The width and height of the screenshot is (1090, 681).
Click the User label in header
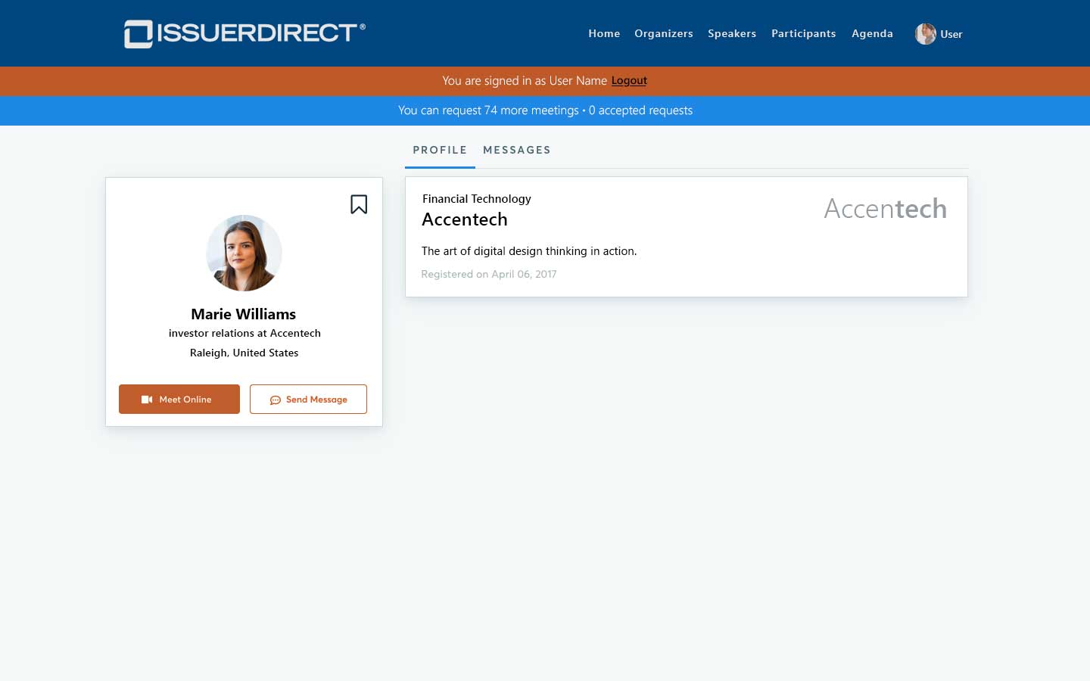point(951,34)
